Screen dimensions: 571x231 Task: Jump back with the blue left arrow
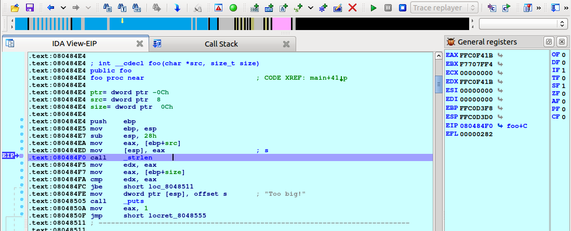point(50,8)
